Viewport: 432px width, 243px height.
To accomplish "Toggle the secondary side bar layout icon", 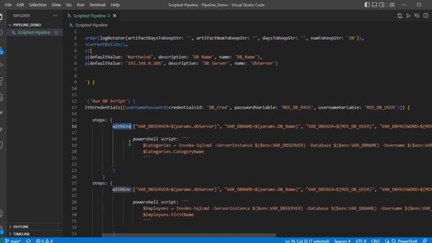I will (x=381, y=5).
